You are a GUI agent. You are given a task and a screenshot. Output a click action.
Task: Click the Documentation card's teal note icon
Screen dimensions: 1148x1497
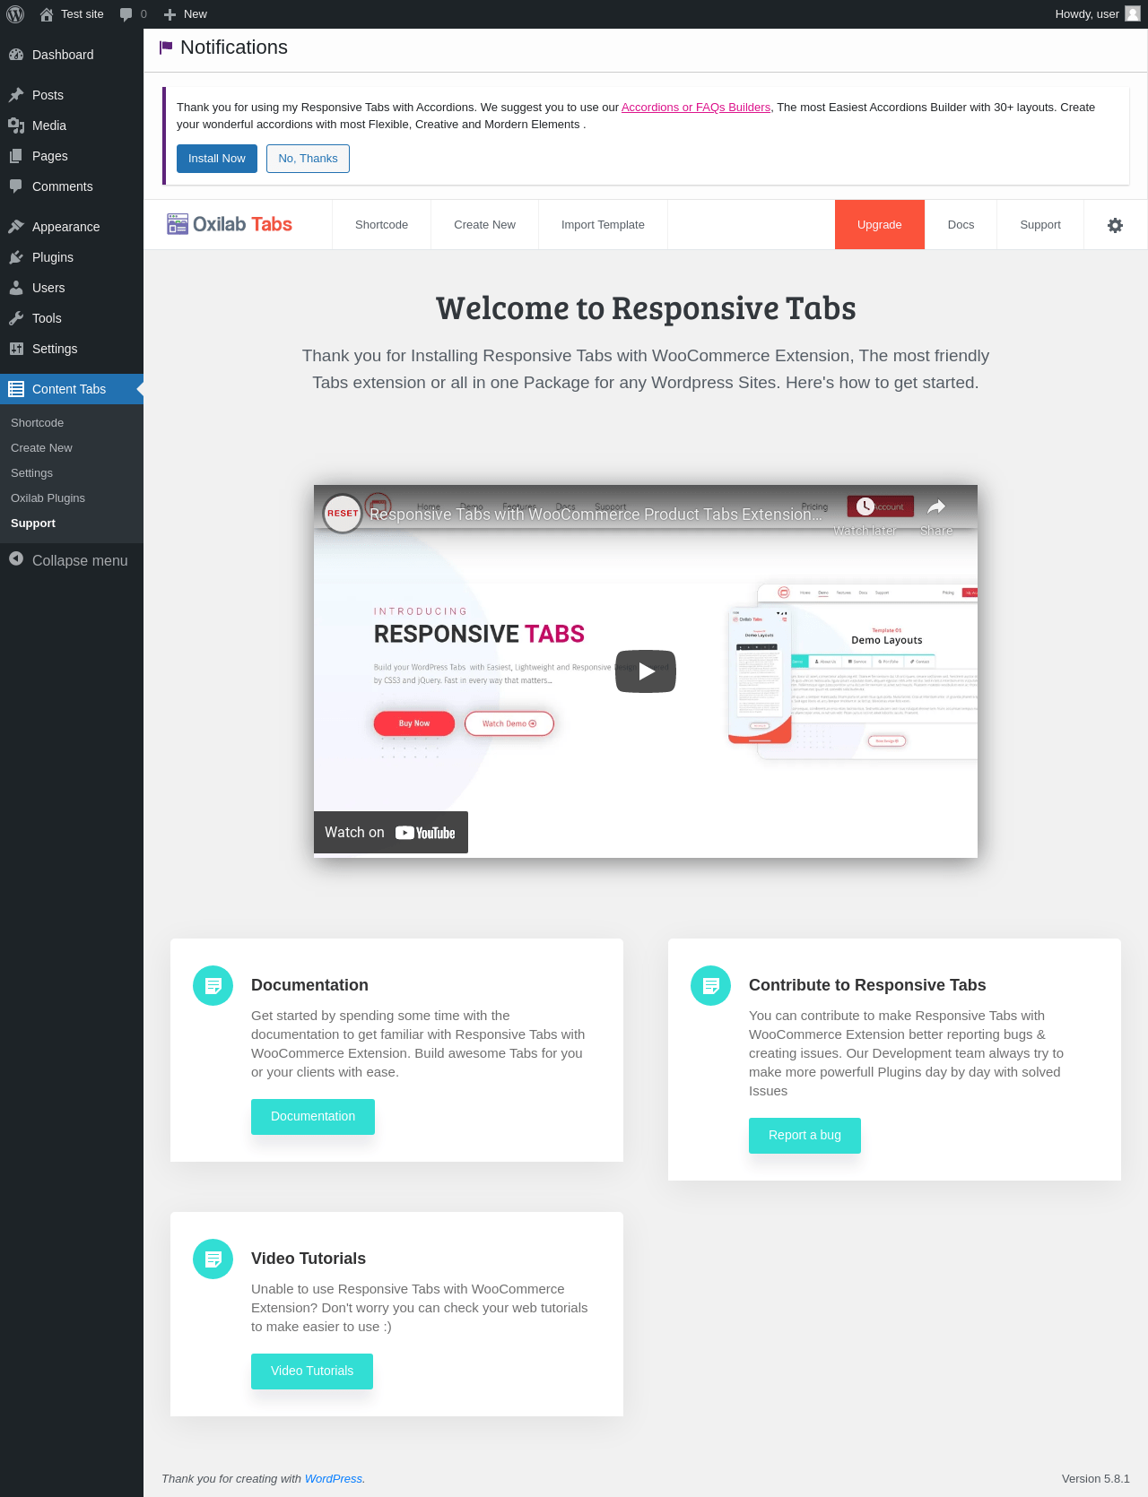tap(213, 985)
